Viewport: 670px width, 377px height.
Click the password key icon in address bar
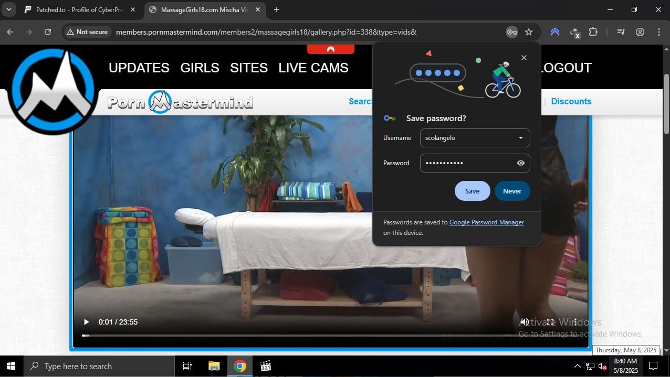pyautogui.click(x=511, y=32)
